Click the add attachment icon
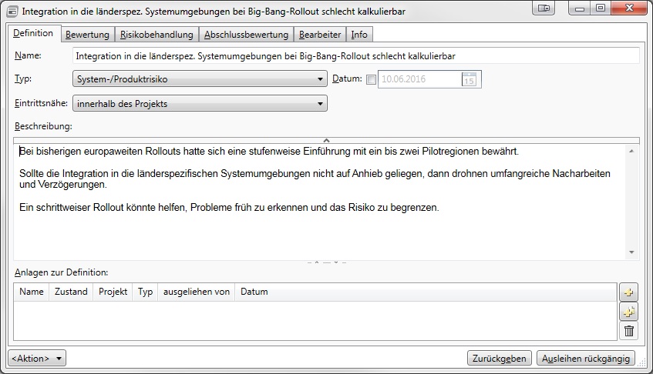Viewport: 653px width, 374px height. point(629,292)
